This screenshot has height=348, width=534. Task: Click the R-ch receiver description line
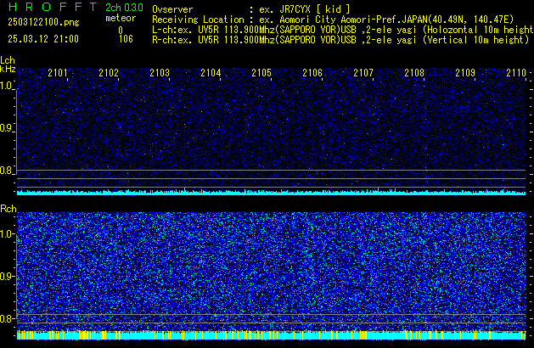pos(340,40)
